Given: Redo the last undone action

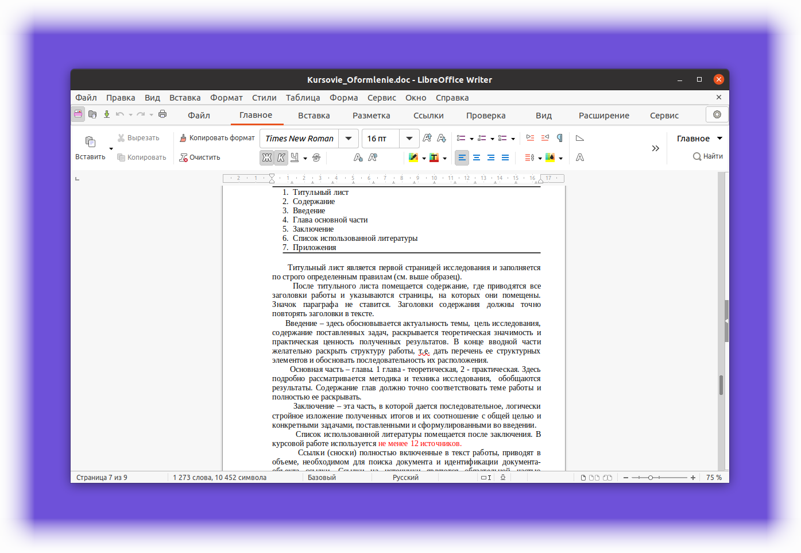Looking at the screenshot, I should pyautogui.click(x=141, y=114).
